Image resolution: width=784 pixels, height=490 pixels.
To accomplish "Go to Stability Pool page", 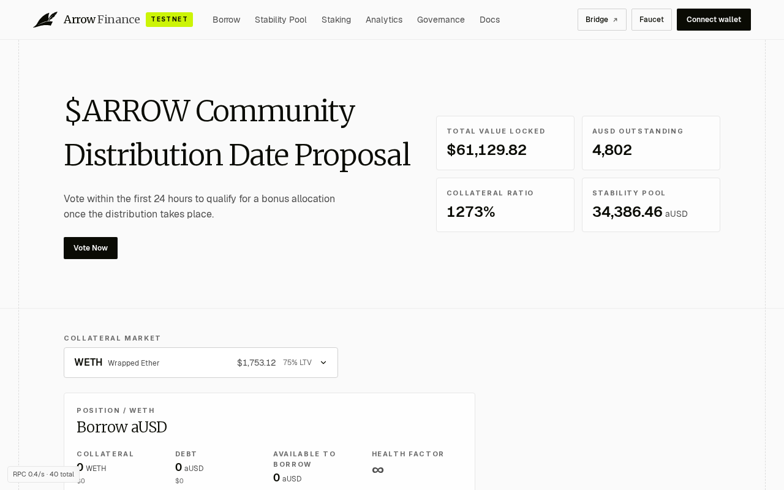I will (x=281, y=20).
